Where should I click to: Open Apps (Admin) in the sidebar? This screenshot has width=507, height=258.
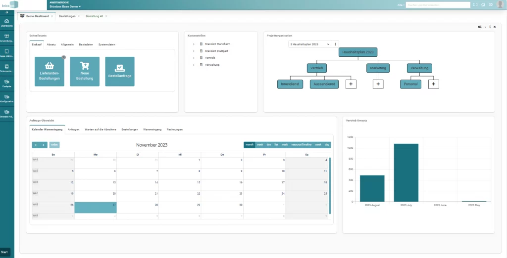7,53
